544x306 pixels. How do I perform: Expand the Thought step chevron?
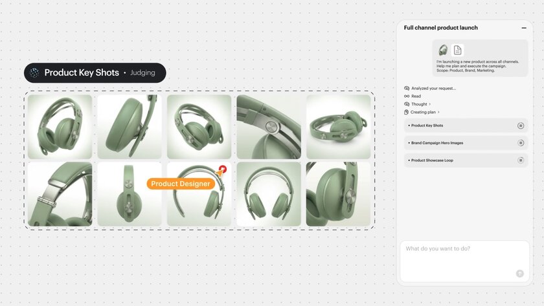(x=429, y=104)
